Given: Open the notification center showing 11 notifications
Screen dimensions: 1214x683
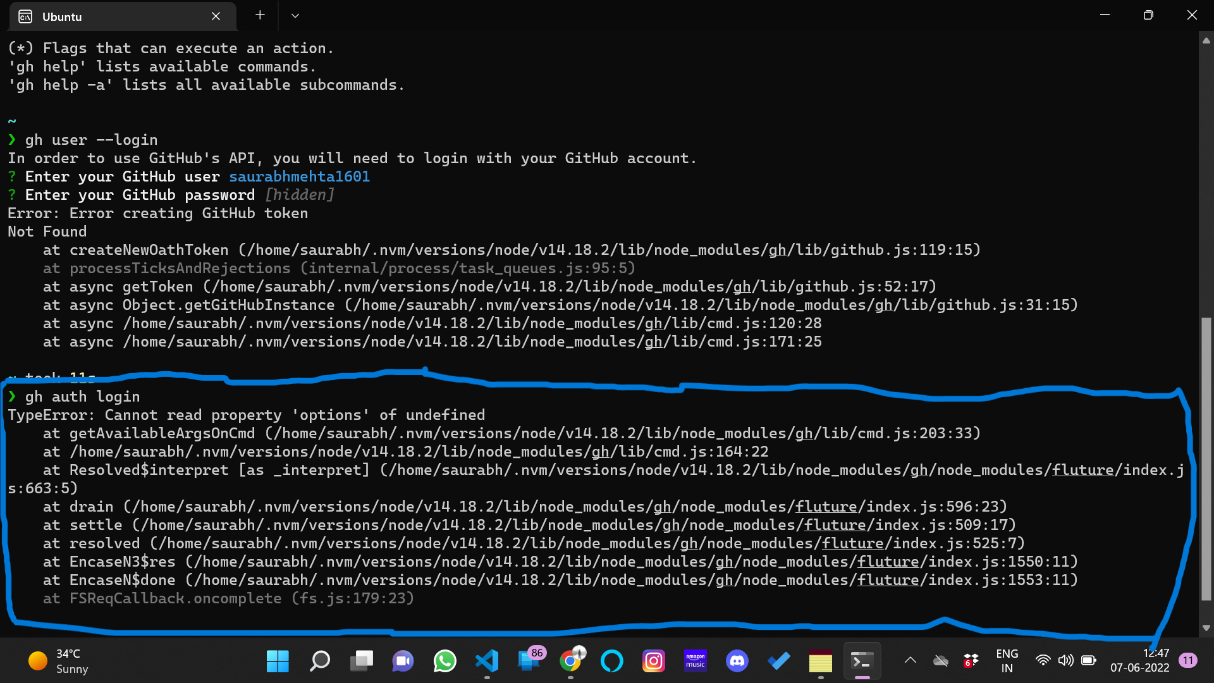Looking at the screenshot, I should 1187,661.
